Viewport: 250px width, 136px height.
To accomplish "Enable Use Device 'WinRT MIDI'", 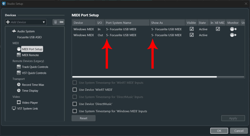I will (x=74, y=90).
